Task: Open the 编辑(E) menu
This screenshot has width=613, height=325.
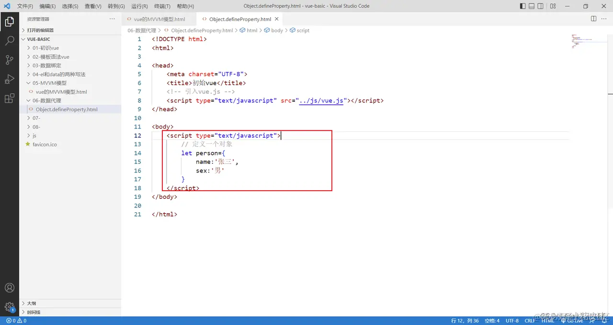Action: point(47,6)
